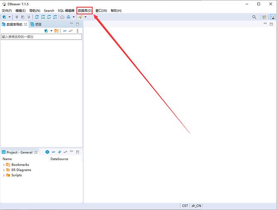Open the 帮助(H) menu
This screenshot has height=210, width=277.
pos(116,11)
